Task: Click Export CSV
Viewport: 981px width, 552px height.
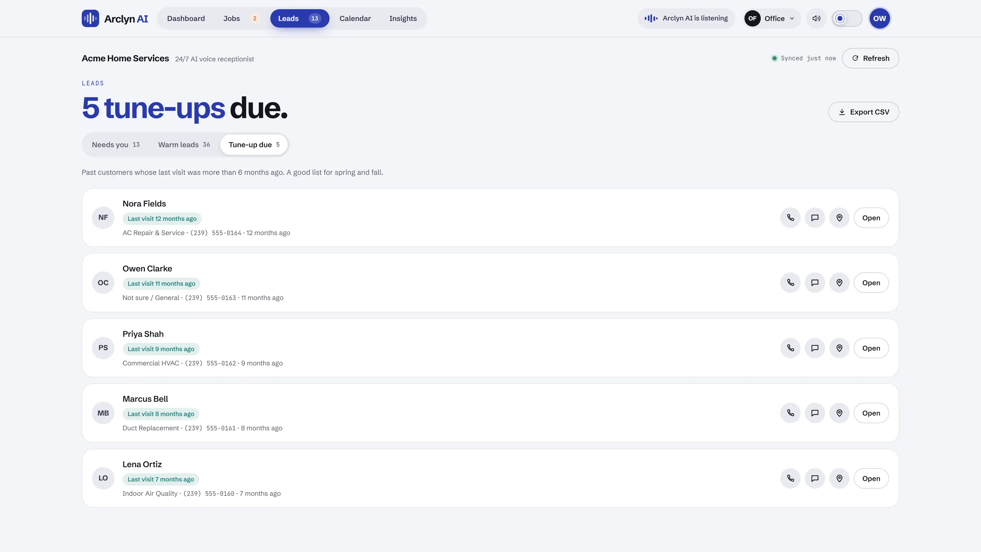Action: 863,112
